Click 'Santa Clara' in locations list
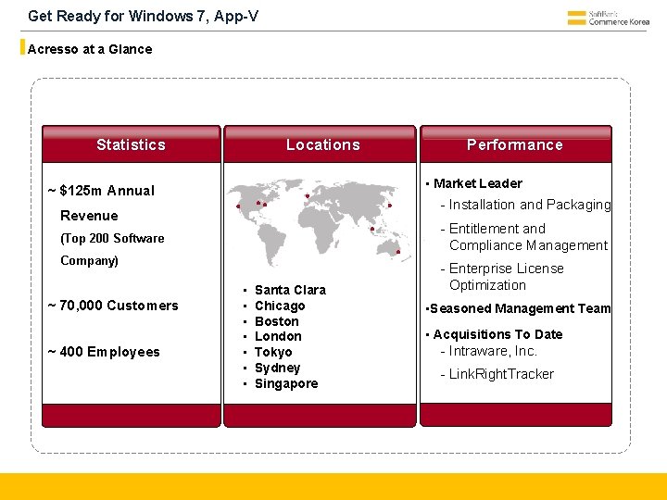 (290, 290)
